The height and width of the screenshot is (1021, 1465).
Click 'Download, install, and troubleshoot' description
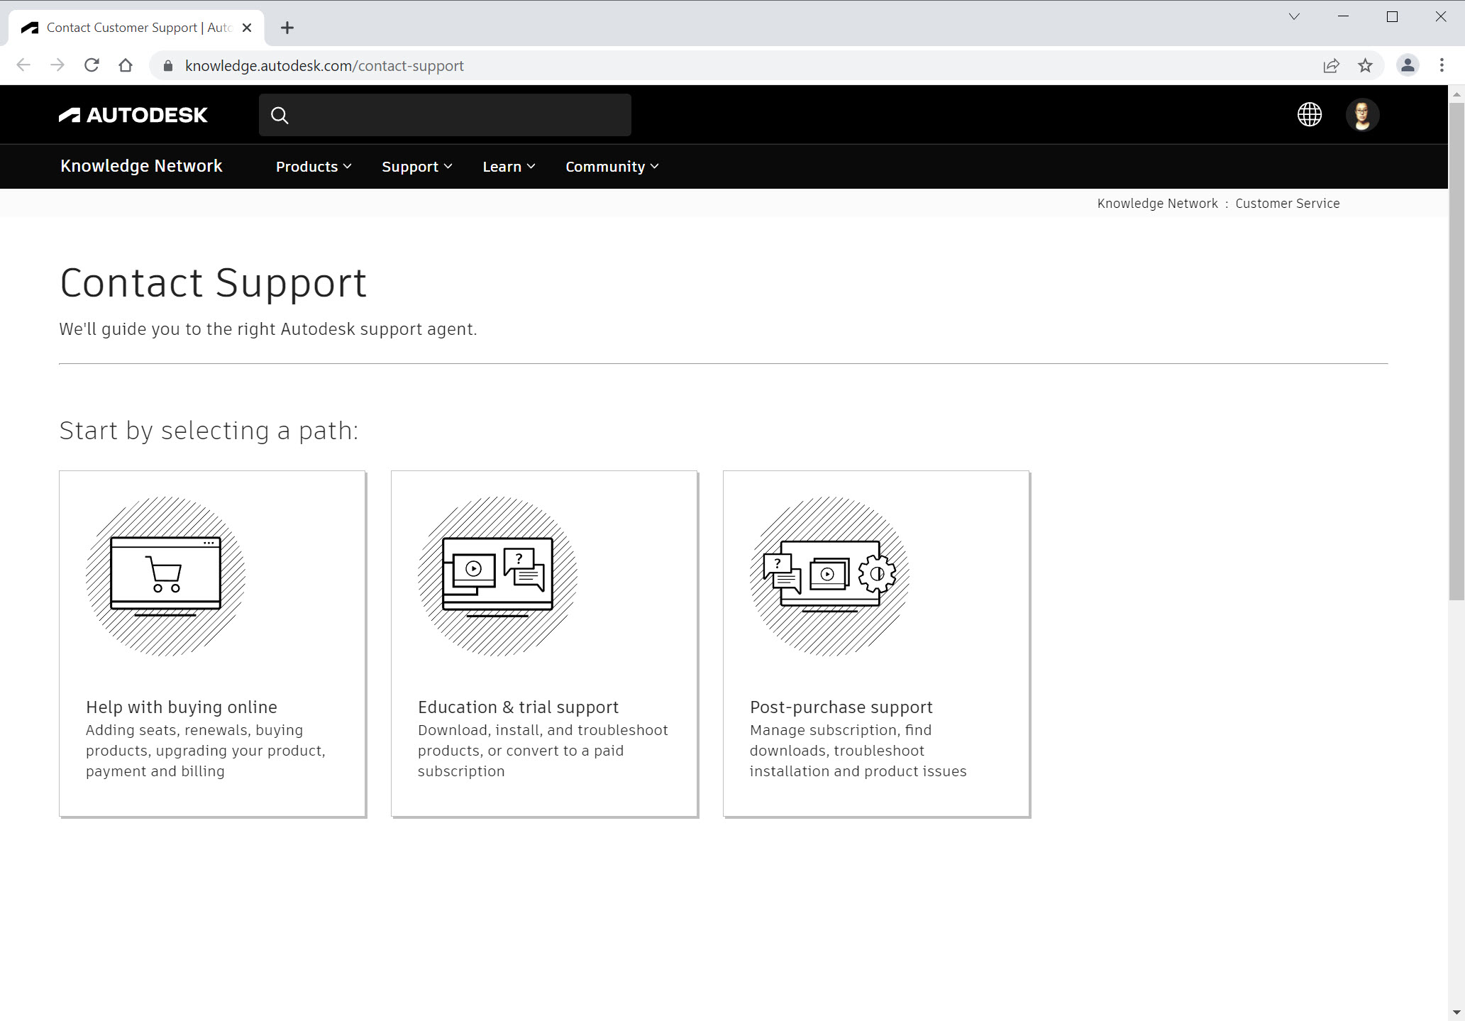click(543, 751)
